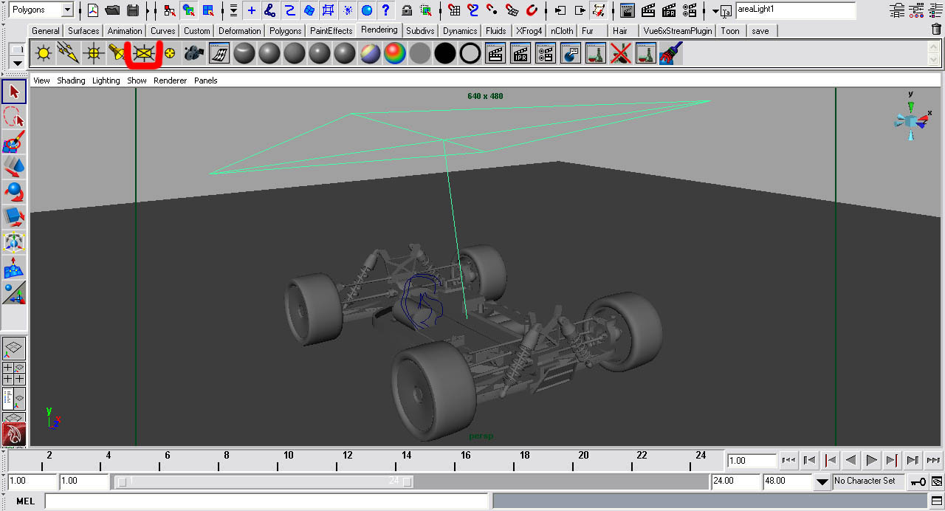Open render settings from status line

[x=690, y=10]
